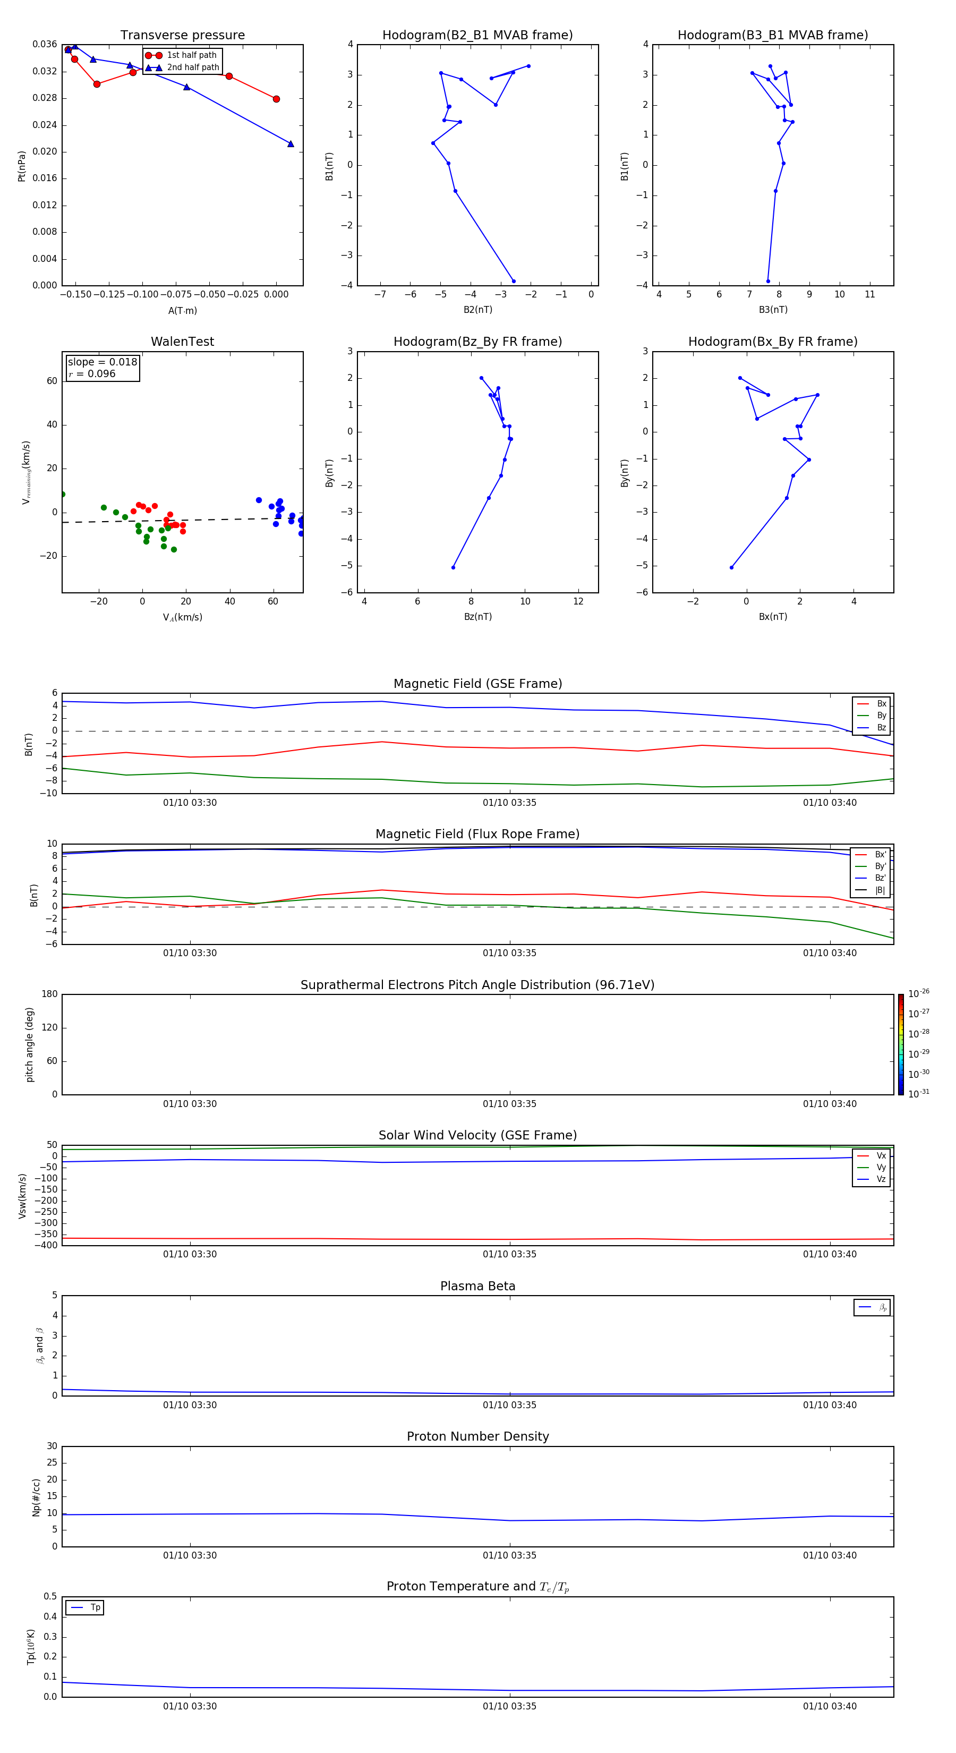This screenshot has height=1753, width=956.
Task: Click the pitch angle color bar
Action: point(900,1044)
